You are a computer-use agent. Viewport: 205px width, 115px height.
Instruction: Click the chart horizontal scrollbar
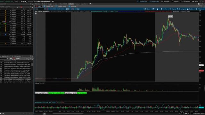click(x=68, y=114)
